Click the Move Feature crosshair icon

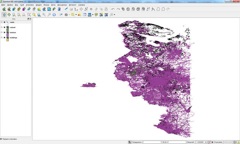click(81, 9)
